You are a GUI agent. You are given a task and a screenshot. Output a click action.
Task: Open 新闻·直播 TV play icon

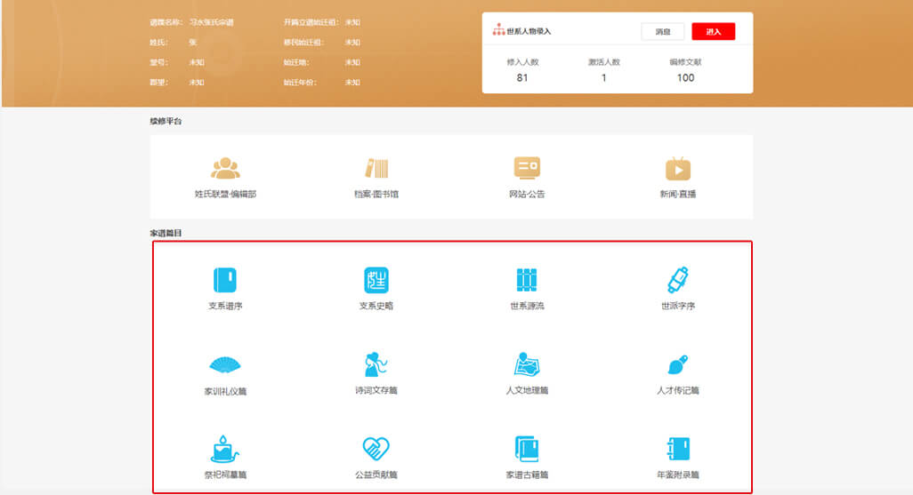(x=678, y=168)
